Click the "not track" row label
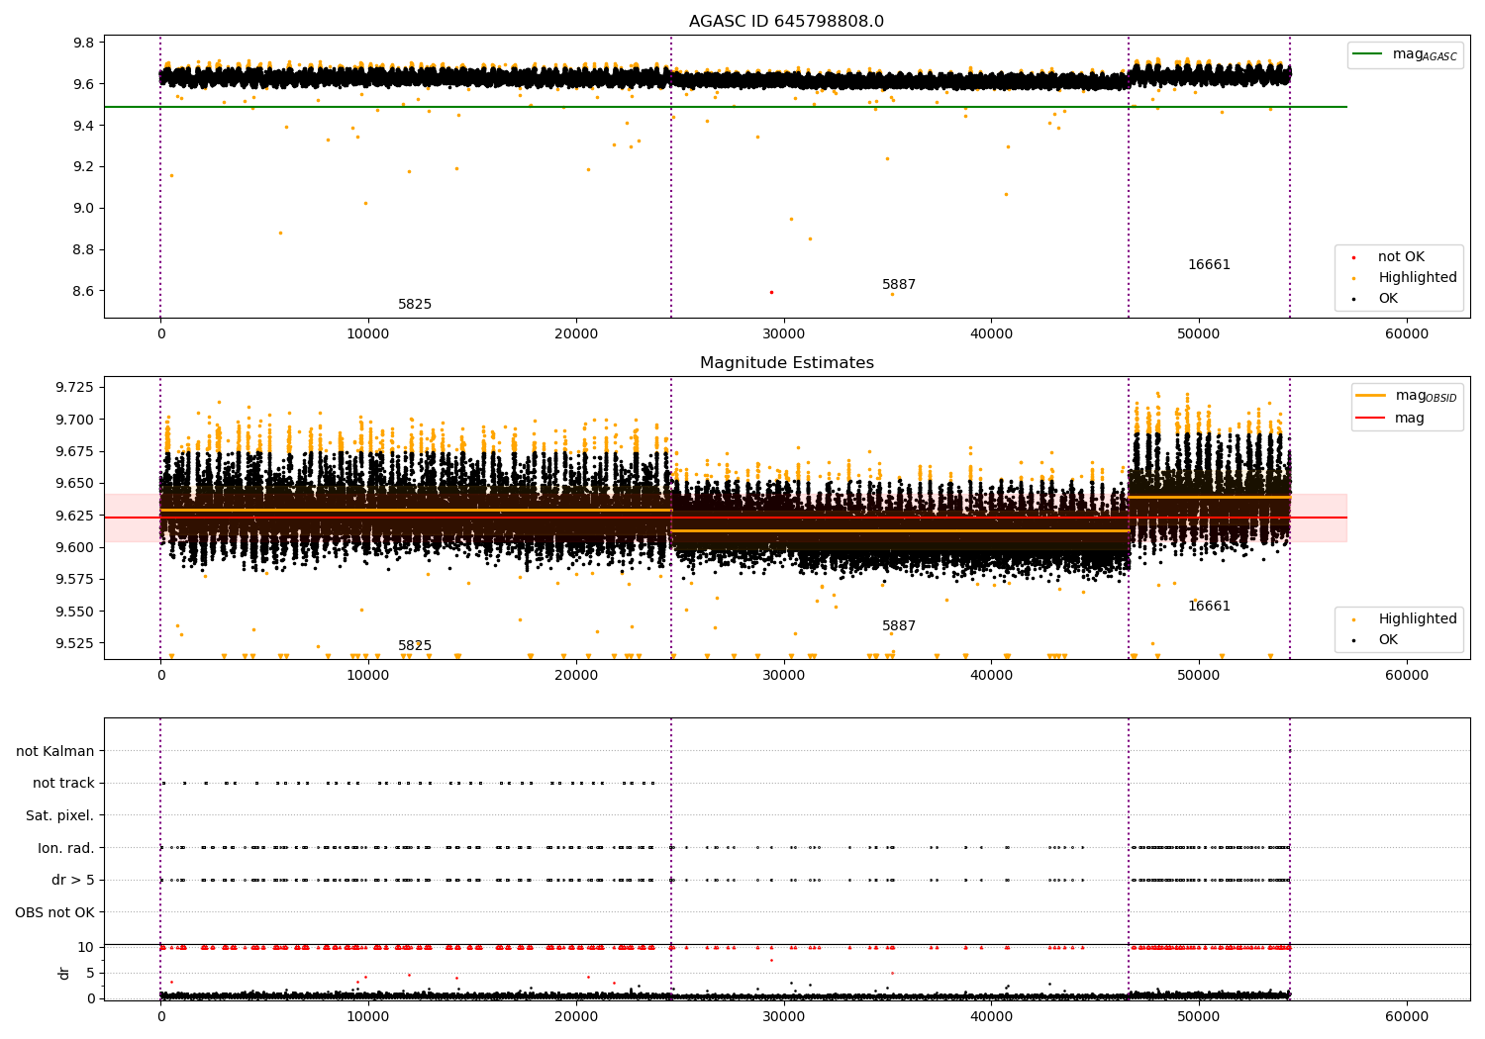 pos(63,784)
